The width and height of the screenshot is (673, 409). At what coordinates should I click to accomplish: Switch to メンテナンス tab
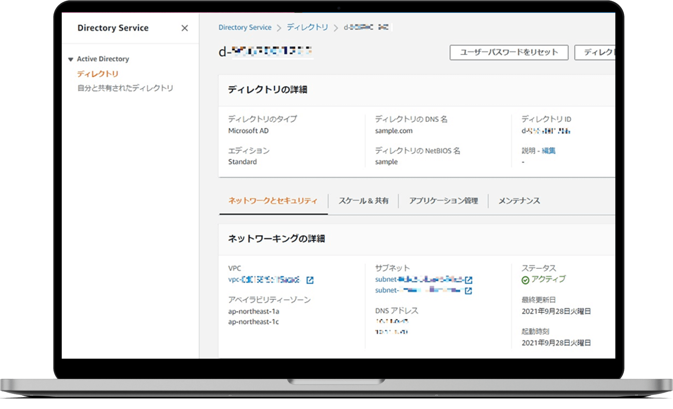[519, 201]
